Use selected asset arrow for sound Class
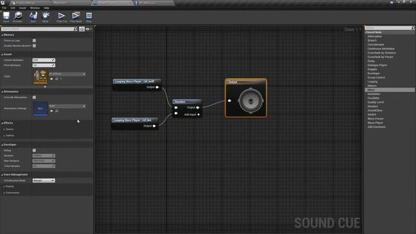 tap(51, 79)
